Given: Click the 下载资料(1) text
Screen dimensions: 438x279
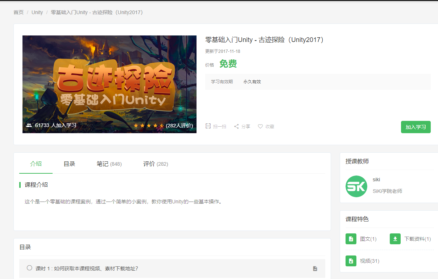Looking at the screenshot, I should pos(417,239).
